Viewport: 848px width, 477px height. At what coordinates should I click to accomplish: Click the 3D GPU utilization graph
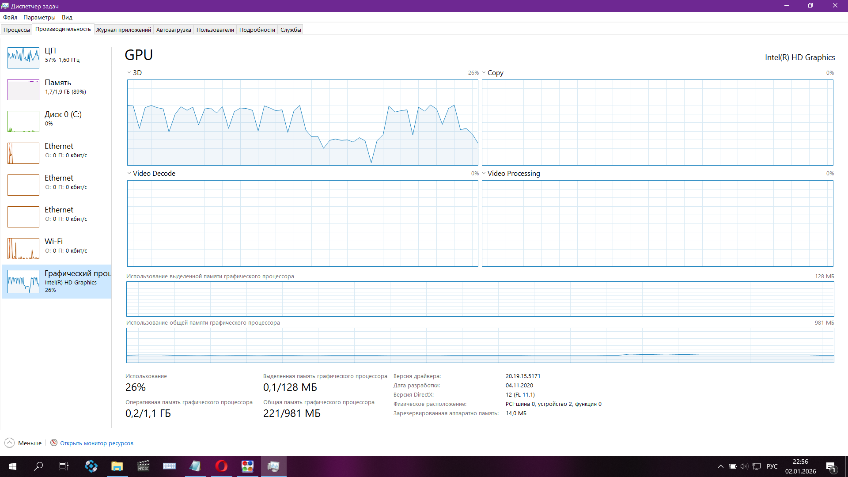[303, 122]
